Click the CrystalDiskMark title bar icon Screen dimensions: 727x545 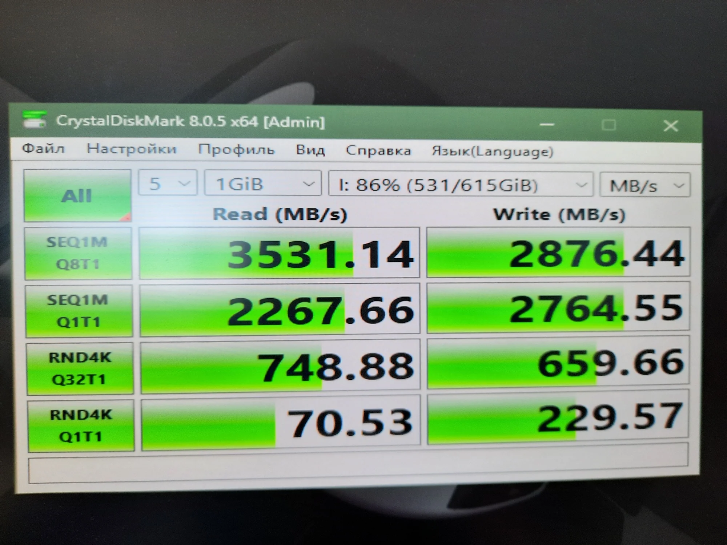point(34,120)
